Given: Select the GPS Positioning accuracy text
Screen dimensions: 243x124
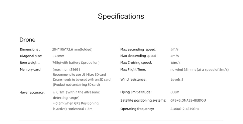Looking at the screenshot, I should pos(76,106).
